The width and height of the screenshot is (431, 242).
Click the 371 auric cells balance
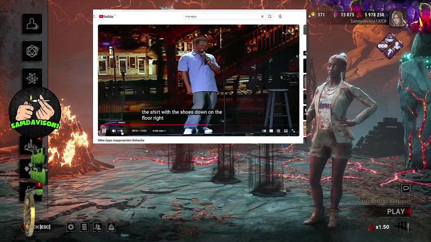(317, 15)
